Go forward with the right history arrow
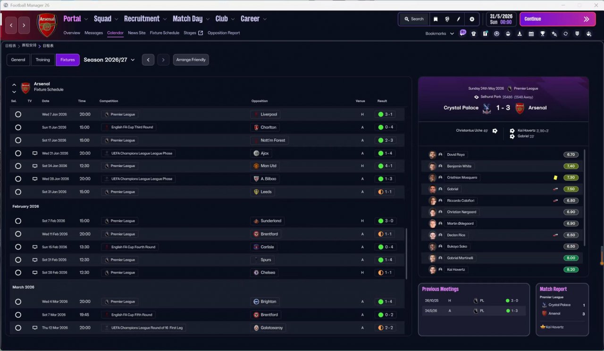The width and height of the screenshot is (604, 351). click(x=25, y=25)
